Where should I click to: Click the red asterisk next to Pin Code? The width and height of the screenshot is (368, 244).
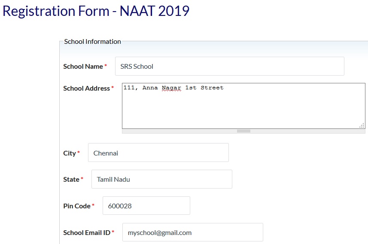pos(93,206)
